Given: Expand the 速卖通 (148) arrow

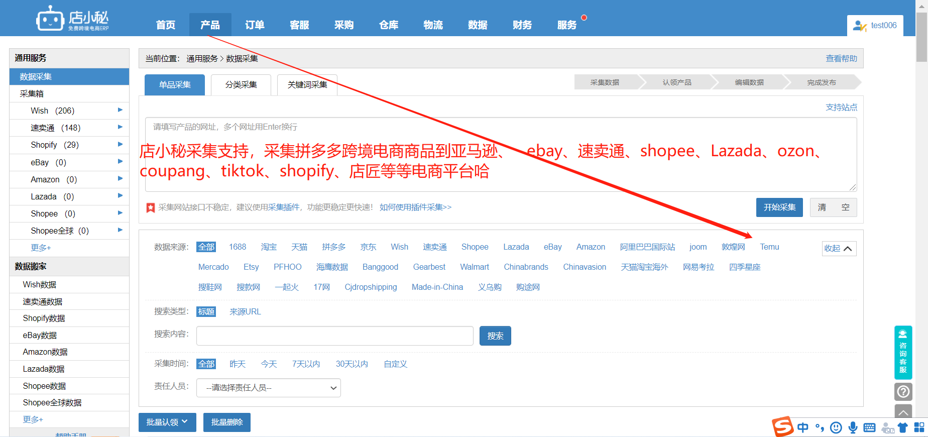Looking at the screenshot, I should tap(120, 127).
